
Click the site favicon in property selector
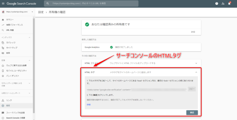click(x=3, y=12)
